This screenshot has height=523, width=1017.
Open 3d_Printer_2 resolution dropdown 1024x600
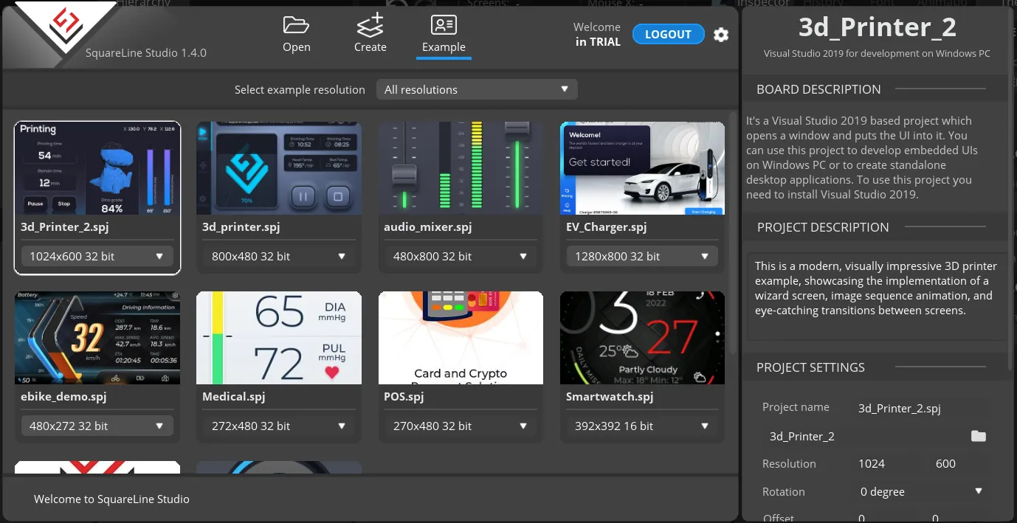[x=97, y=257]
